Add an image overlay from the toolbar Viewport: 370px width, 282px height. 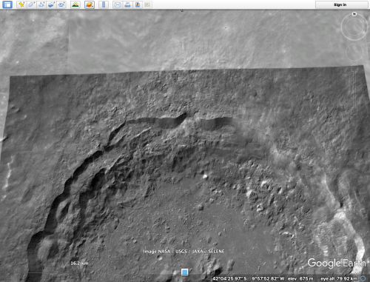pyautogui.click(x=51, y=4)
